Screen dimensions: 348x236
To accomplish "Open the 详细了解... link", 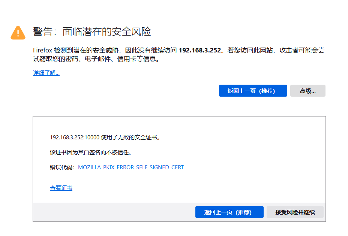I will tap(46, 73).
